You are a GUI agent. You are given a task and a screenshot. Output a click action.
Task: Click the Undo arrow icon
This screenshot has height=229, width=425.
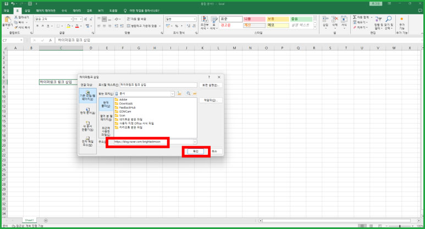13,4
